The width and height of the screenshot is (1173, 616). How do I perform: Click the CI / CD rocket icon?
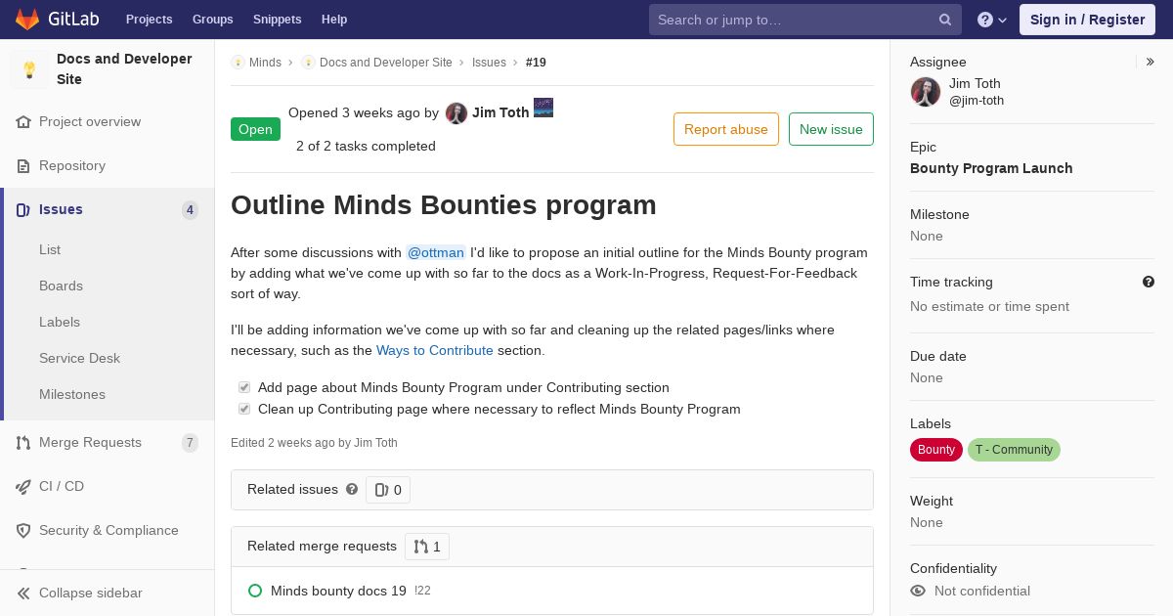[23, 487]
